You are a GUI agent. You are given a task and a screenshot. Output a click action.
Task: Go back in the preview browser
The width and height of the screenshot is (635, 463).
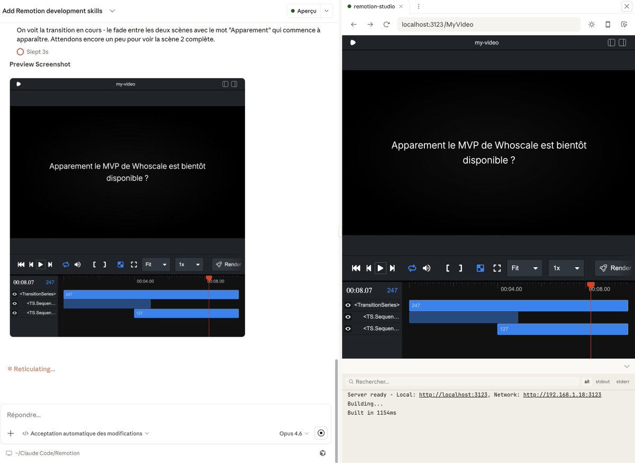pyautogui.click(x=354, y=24)
